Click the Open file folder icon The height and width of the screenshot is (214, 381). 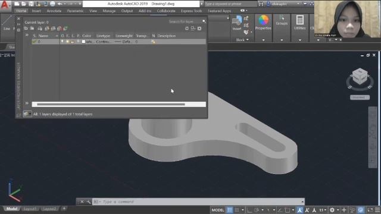[24, 4]
